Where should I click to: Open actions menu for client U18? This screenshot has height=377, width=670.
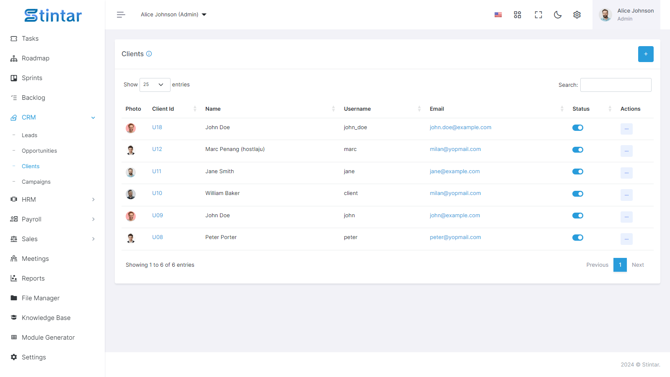(626, 129)
